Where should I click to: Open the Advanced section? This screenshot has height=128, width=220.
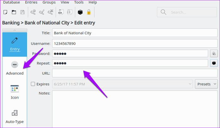coord(15,68)
